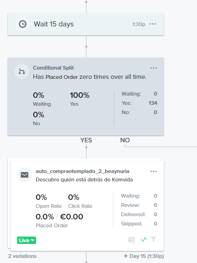This screenshot has height=263, width=197.
Task: Click the 2 variations label
Action: tap(22, 256)
